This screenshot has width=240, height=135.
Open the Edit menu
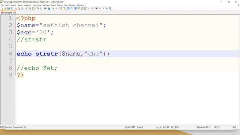tap(7, 5)
